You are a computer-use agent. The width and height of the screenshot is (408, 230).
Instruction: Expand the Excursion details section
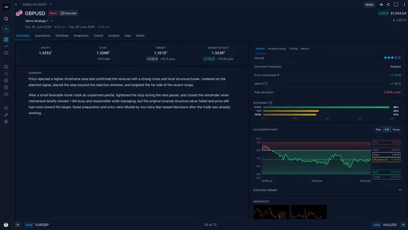327,190
